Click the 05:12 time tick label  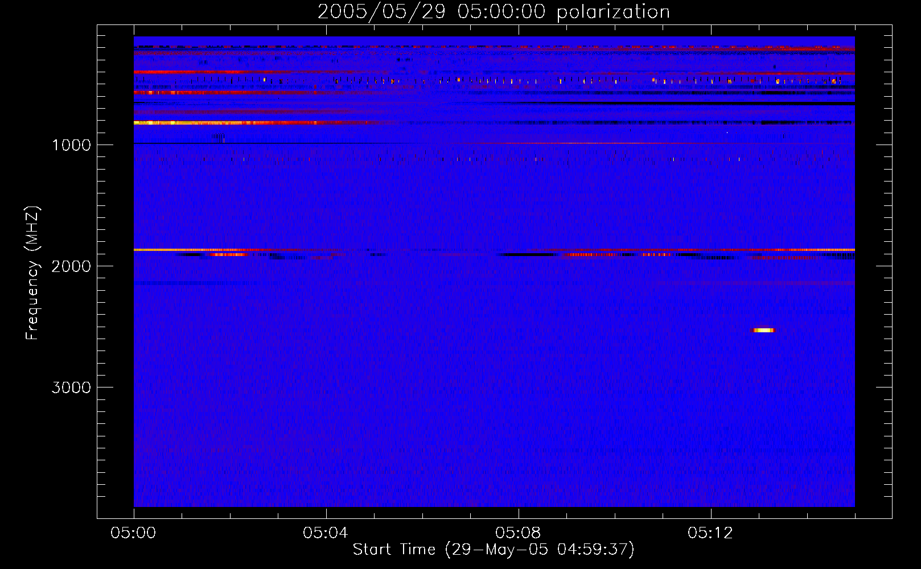[710, 533]
